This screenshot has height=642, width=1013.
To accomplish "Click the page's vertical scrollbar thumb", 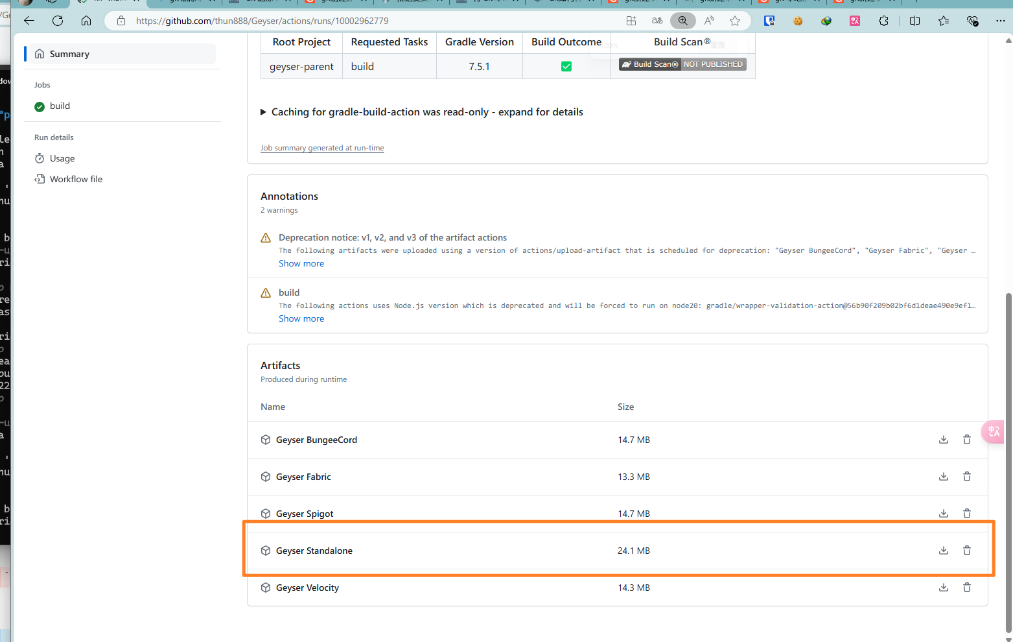I will [x=1008, y=462].
